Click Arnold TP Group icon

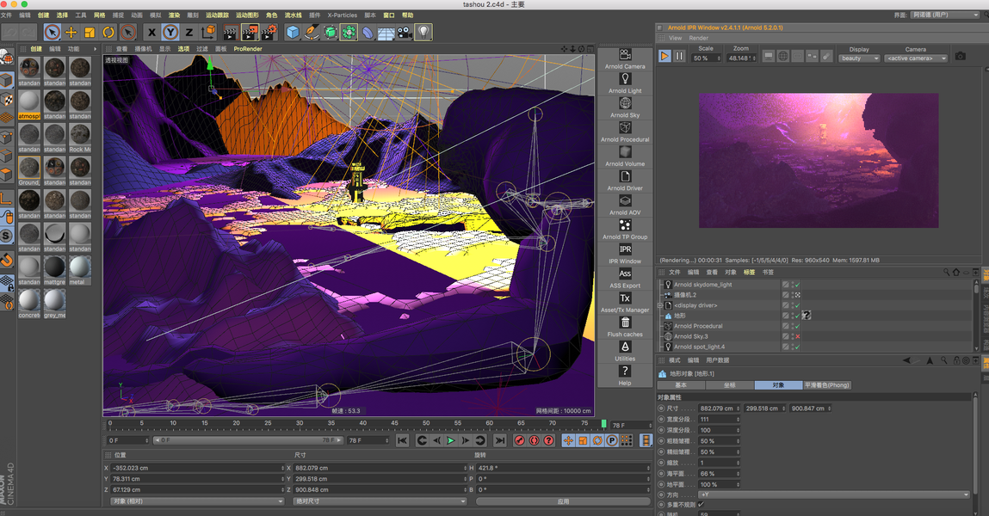point(625,230)
